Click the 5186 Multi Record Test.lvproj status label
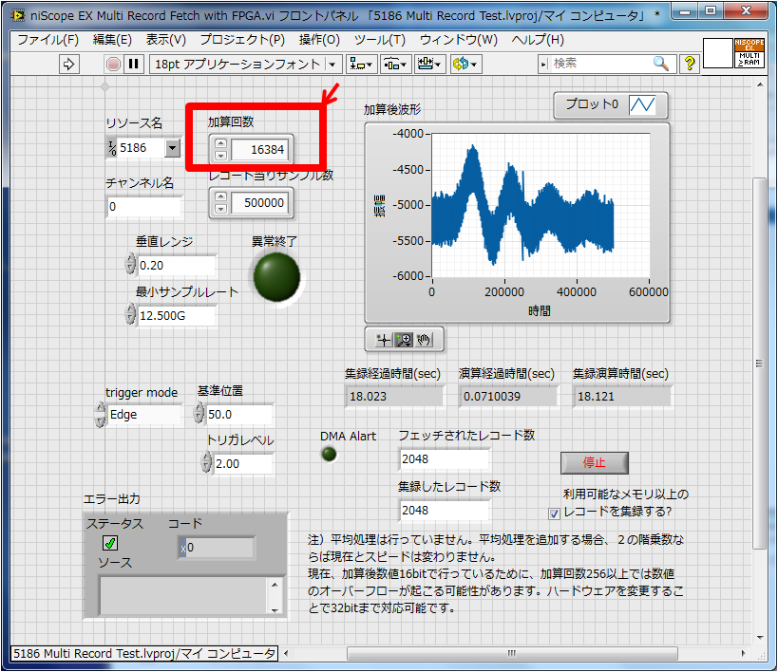 point(143,653)
